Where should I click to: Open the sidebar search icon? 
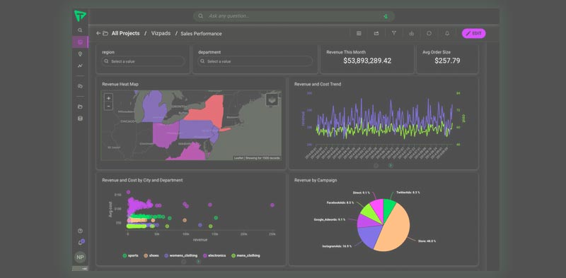point(80,30)
